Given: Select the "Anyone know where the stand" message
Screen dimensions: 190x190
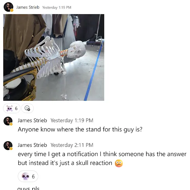Looking at the screenshot, I should tap(80, 129).
